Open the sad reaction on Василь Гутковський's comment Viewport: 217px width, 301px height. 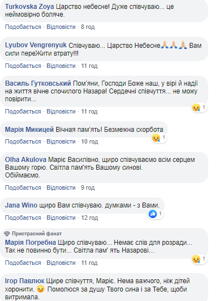(x=199, y=107)
